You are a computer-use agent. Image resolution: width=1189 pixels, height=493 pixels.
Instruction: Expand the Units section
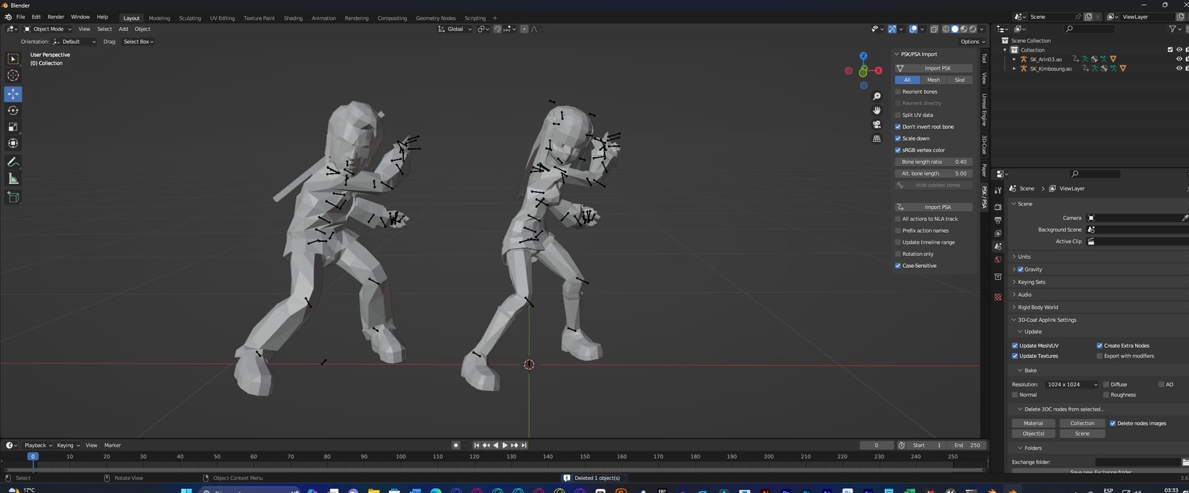point(1024,257)
